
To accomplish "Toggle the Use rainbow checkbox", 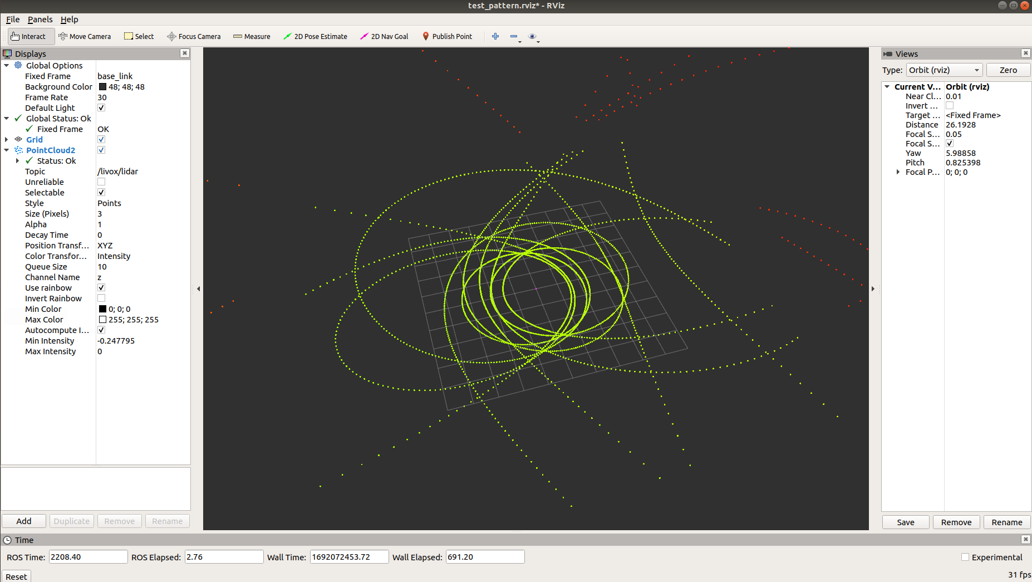I will [x=101, y=287].
